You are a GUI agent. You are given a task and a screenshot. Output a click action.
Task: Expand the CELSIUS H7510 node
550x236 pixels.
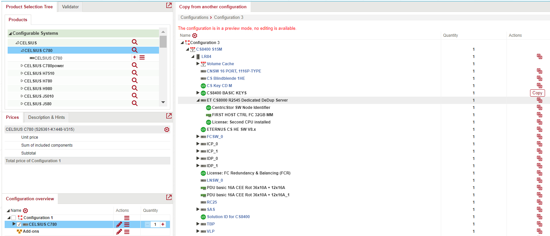tap(22, 73)
